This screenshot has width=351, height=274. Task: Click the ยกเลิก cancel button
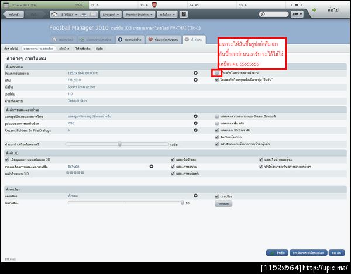click(x=337, y=253)
